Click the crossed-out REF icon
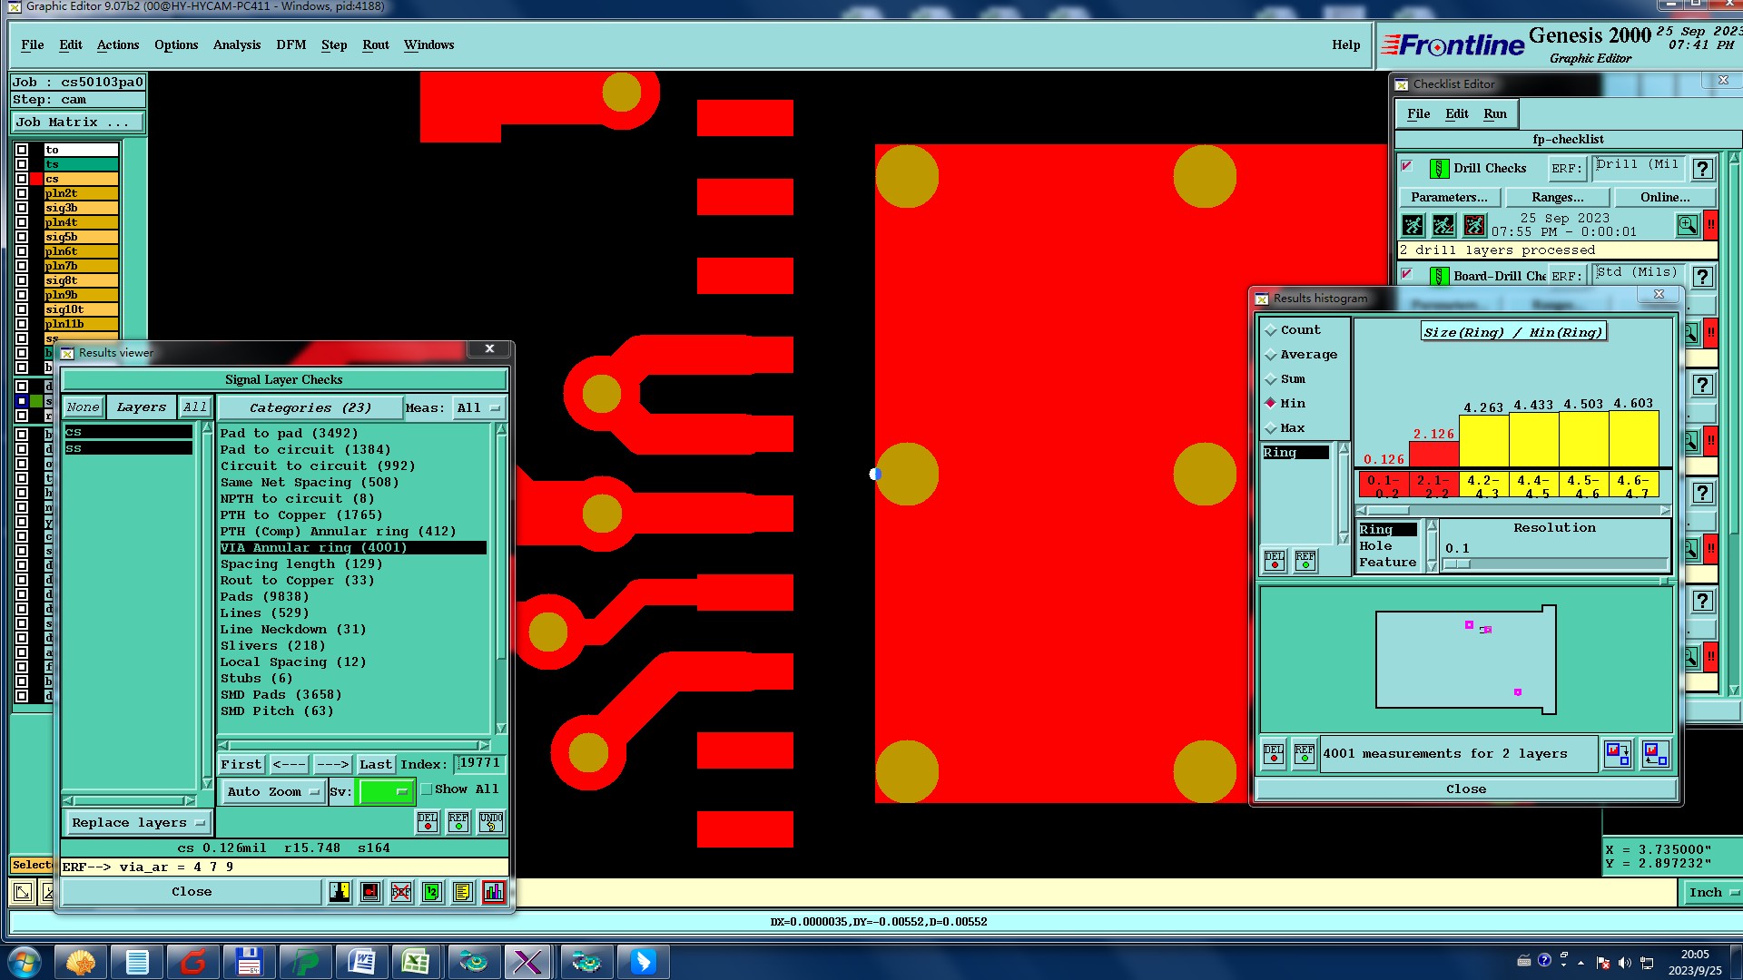Screen dimensions: 1743x980 click(x=400, y=892)
